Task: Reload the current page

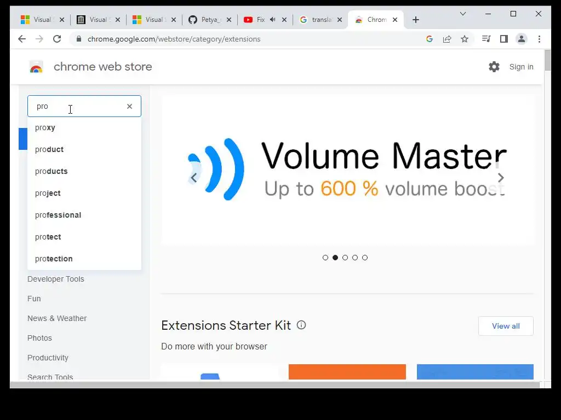Action: pos(57,39)
